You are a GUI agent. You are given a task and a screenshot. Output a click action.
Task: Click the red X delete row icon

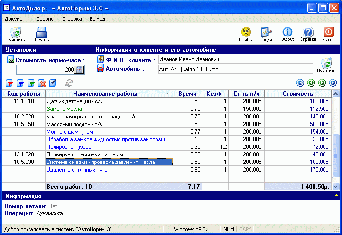[x=42, y=83]
